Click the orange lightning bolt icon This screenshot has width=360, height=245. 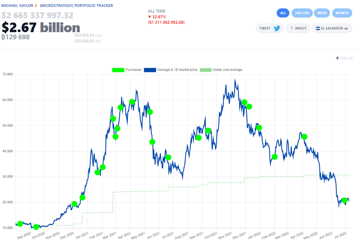pos(36,5)
